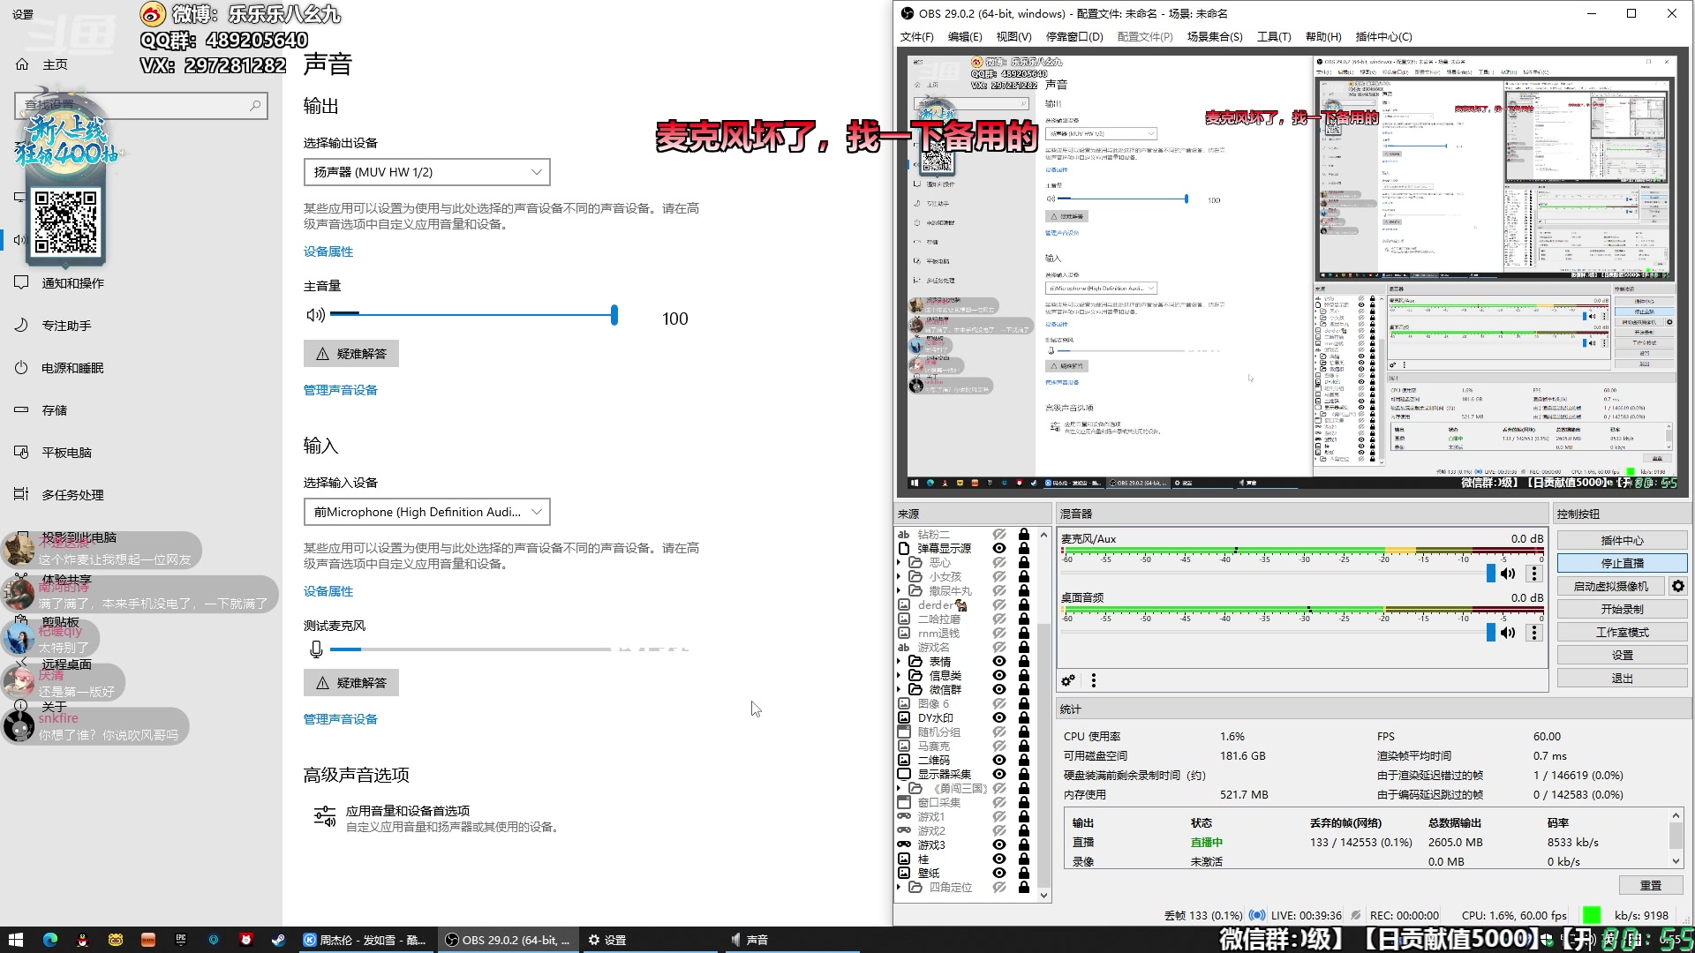This screenshot has height=953, width=1695.
Task: Expand the 恶心 source group
Action: [x=900, y=562]
